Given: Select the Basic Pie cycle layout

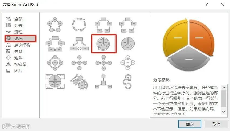Looking at the screenshot, I should point(128,43).
